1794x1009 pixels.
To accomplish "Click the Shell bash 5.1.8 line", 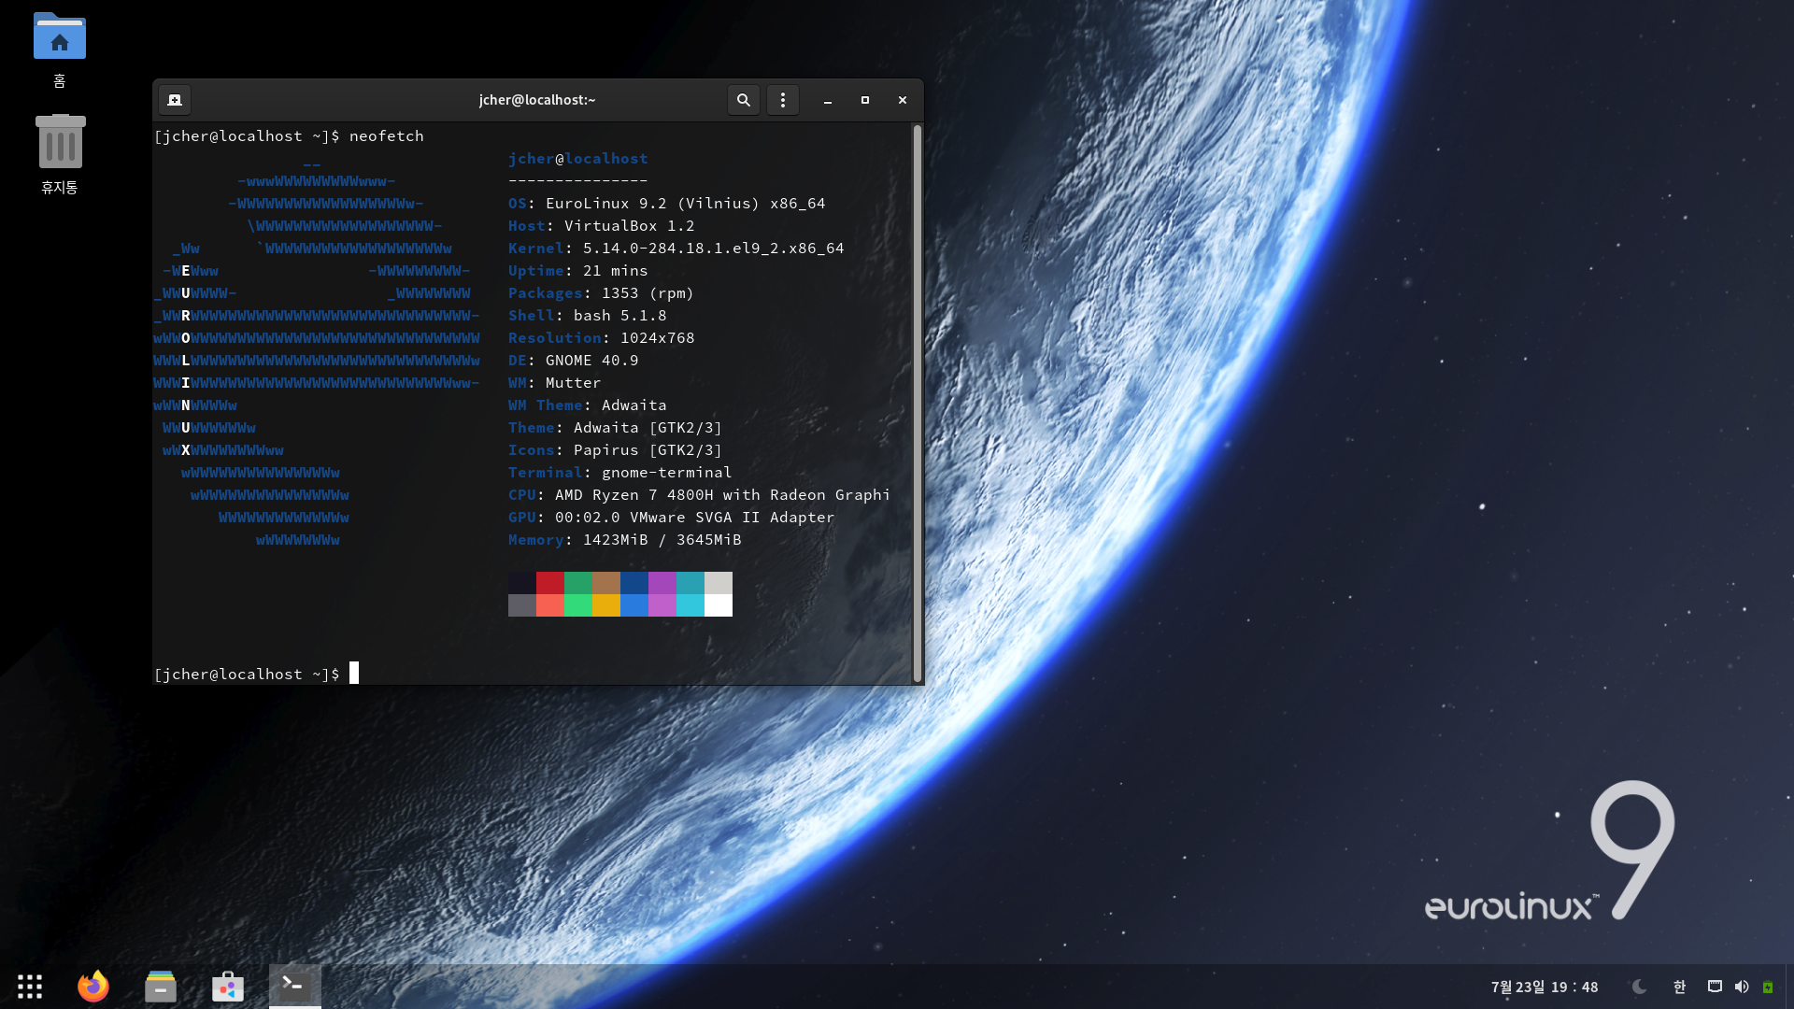I will 588,316.
